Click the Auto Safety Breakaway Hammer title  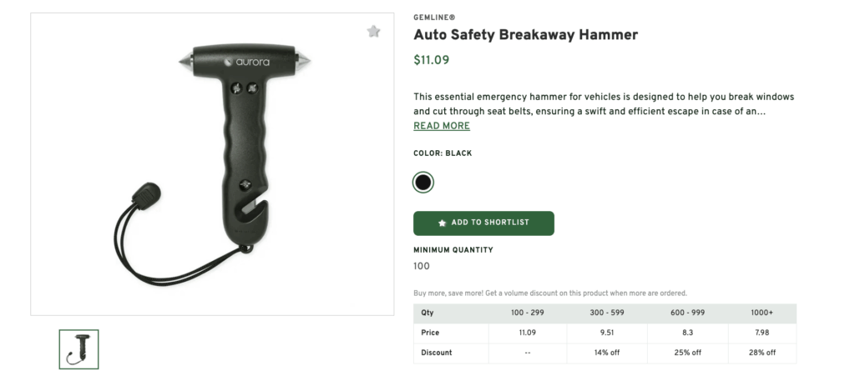[x=525, y=35]
